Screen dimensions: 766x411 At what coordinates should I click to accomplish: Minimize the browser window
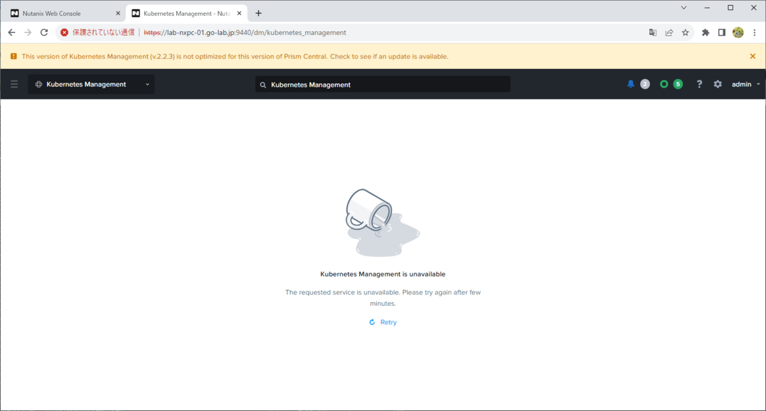pos(707,8)
